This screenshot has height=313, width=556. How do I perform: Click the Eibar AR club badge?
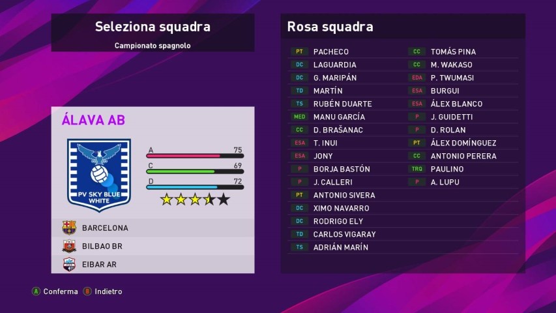pos(69,265)
